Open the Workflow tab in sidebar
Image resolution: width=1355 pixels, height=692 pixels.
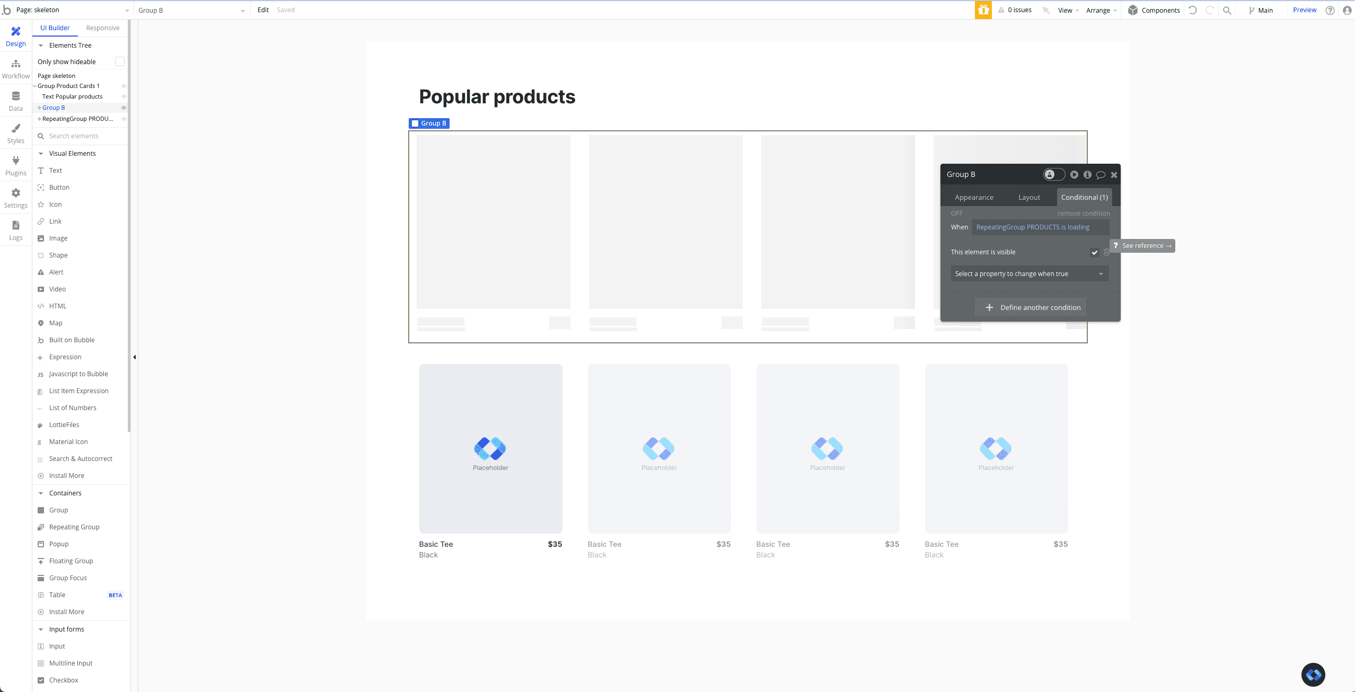tap(15, 69)
